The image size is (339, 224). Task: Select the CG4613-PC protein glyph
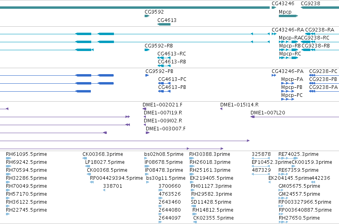pyautogui.click(x=164, y=83)
